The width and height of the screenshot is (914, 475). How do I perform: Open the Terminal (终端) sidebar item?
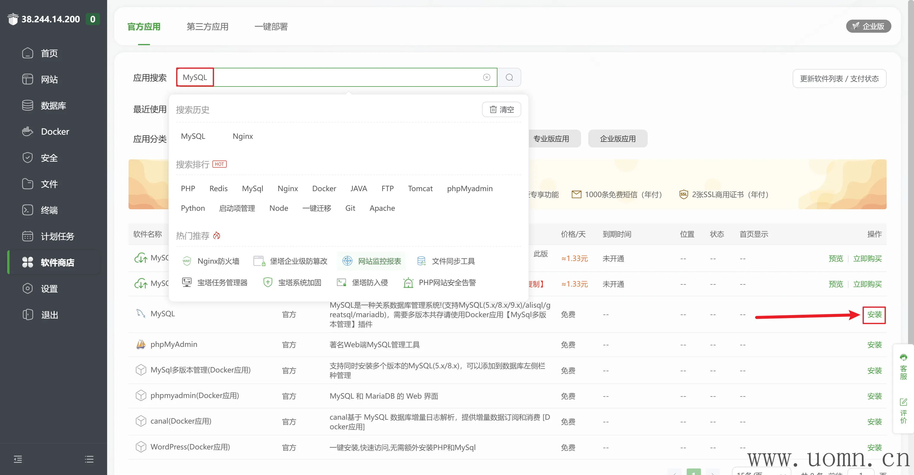click(48, 210)
